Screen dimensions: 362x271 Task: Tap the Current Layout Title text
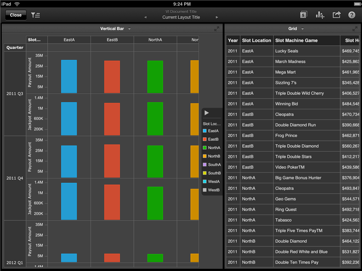click(181, 17)
